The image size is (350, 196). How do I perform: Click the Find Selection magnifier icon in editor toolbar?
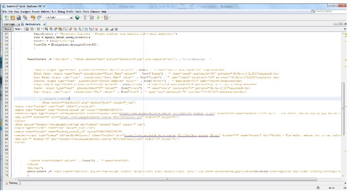(x=46, y=29)
